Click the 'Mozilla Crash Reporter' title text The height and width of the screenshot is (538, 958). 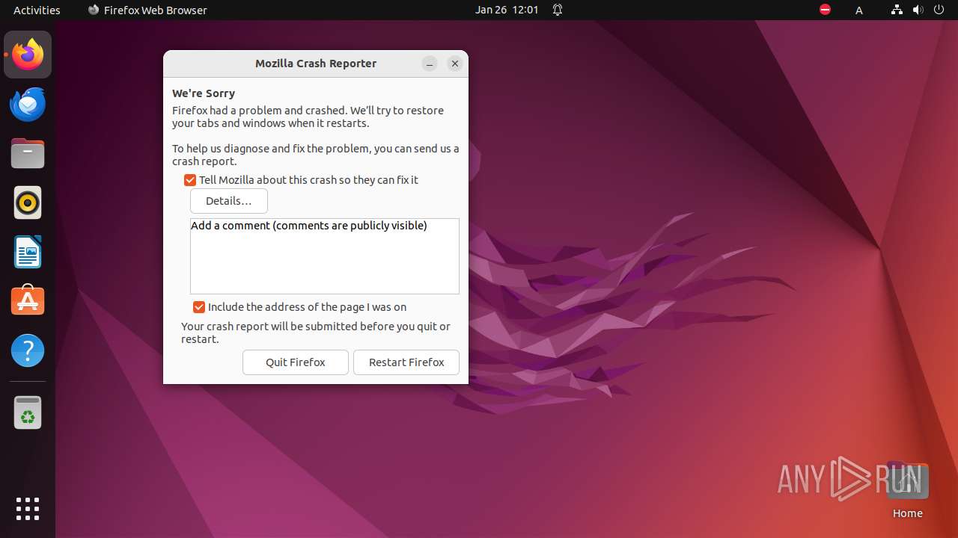tap(316, 64)
